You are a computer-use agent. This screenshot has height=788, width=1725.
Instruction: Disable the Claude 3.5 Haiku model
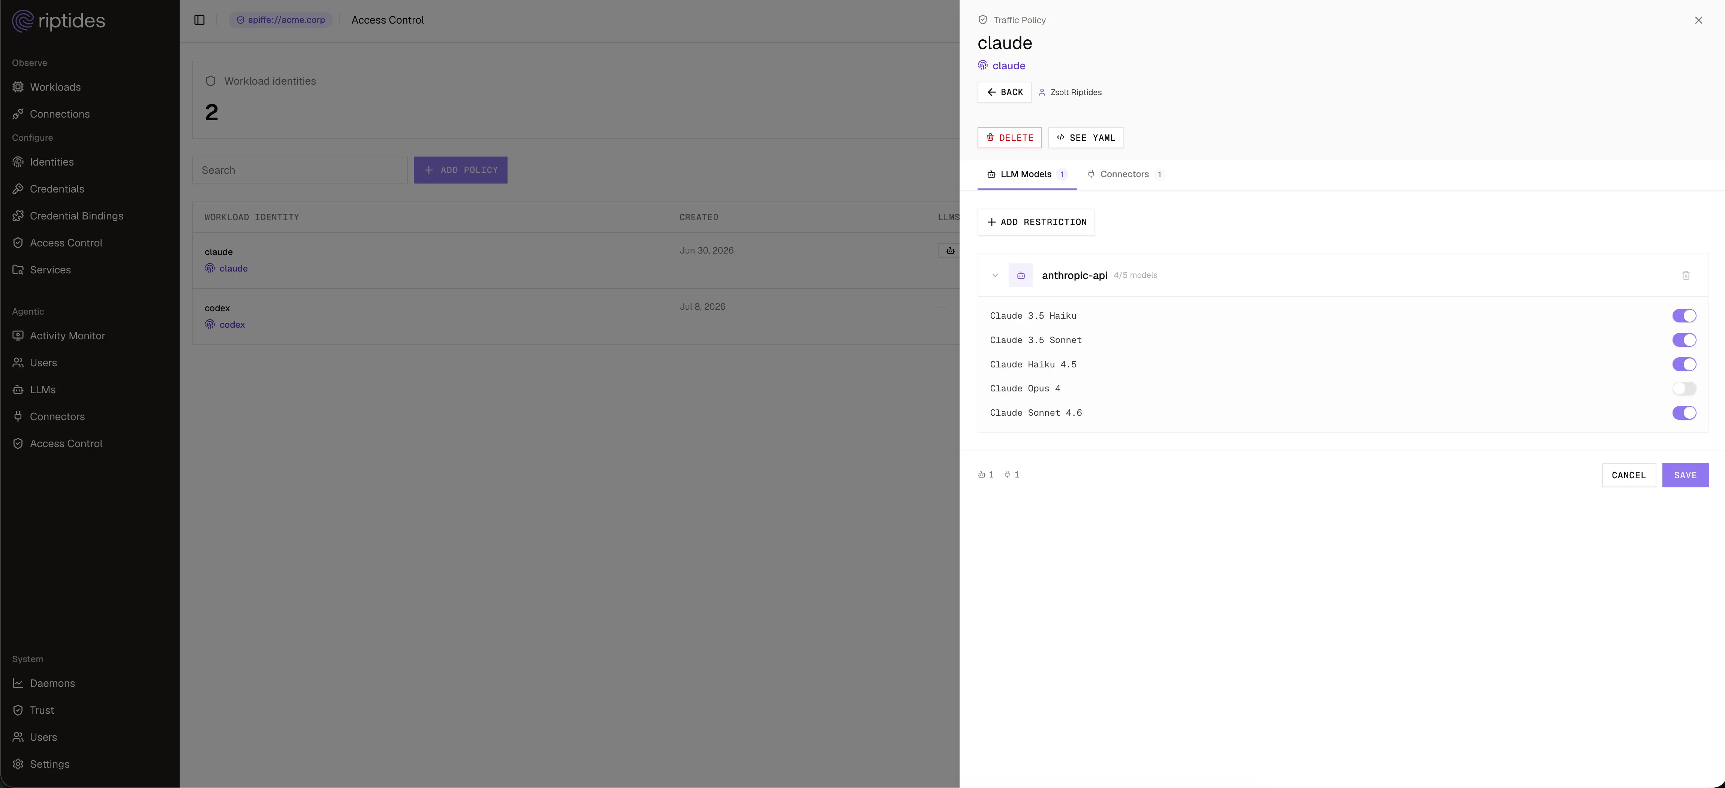[x=1683, y=316]
